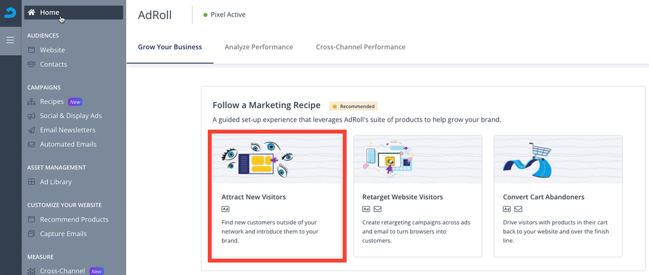Click the Contacts people icon
This screenshot has width=649, height=275.
click(x=31, y=64)
